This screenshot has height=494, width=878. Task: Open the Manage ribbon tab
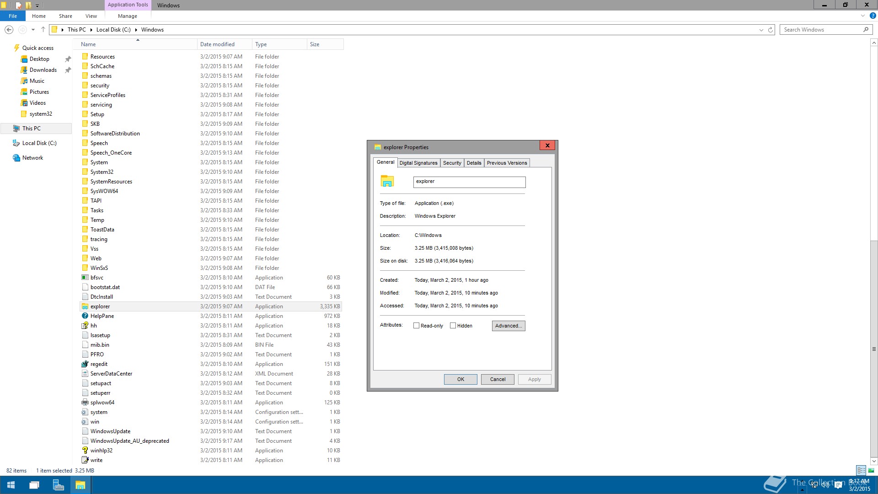click(x=128, y=16)
